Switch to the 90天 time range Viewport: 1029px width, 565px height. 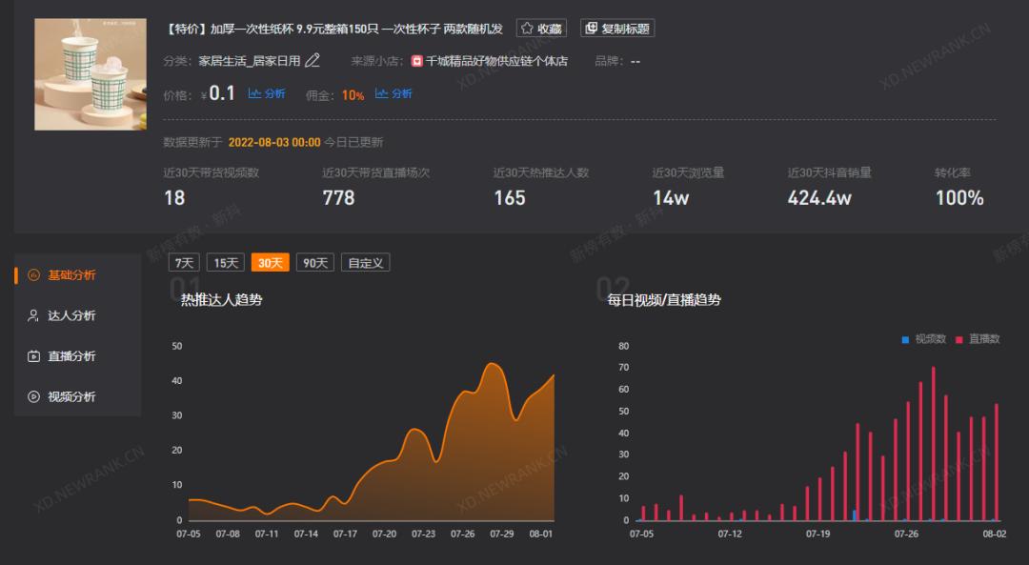314,263
